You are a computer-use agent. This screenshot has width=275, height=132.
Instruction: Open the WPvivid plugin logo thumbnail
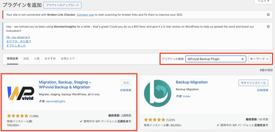pos(20,93)
